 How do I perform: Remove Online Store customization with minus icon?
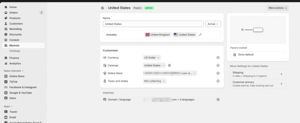(218, 73)
